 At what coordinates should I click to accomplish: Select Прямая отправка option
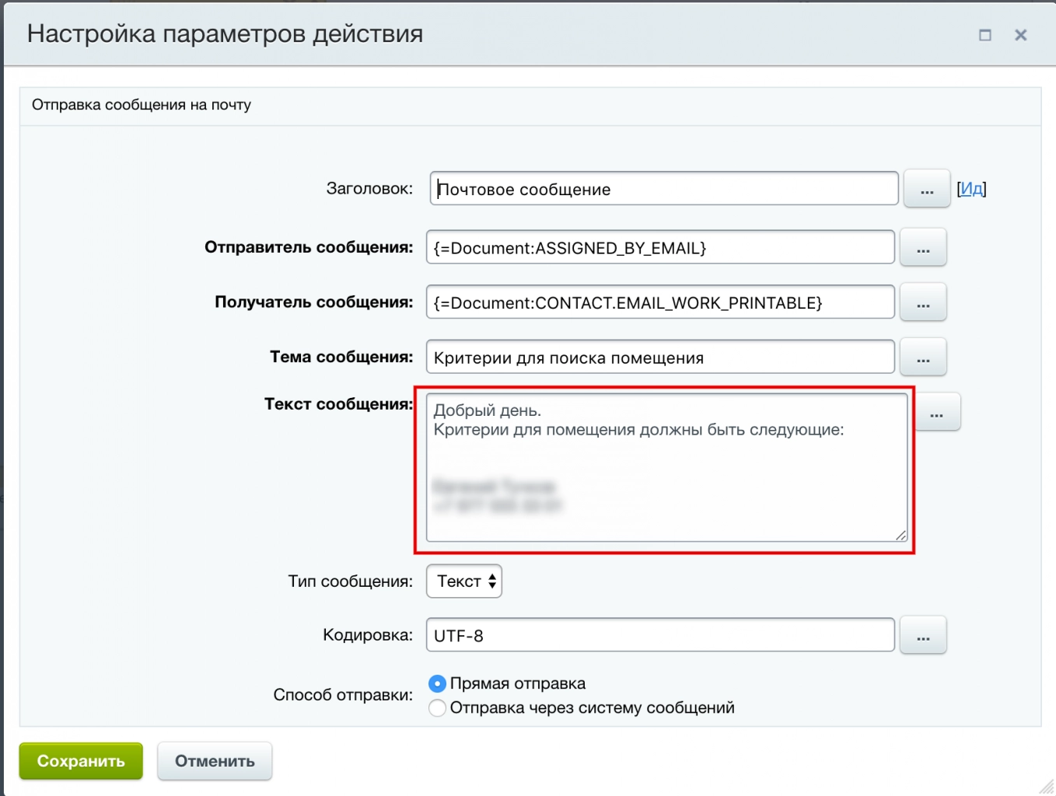click(x=437, y=683)
